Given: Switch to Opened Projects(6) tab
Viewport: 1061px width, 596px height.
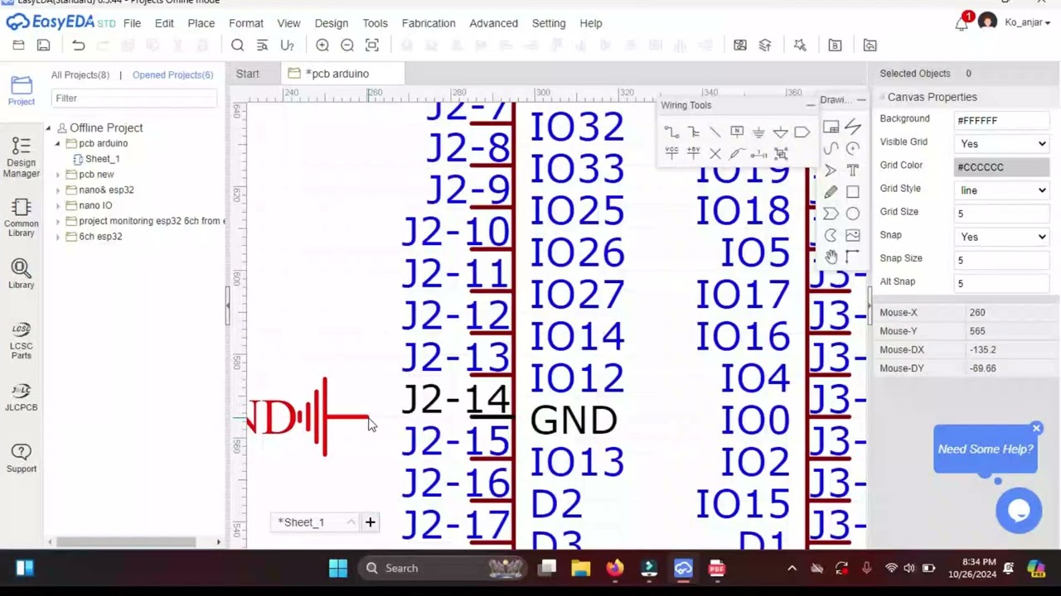Looking at the screenshot, I should point(172,74).
